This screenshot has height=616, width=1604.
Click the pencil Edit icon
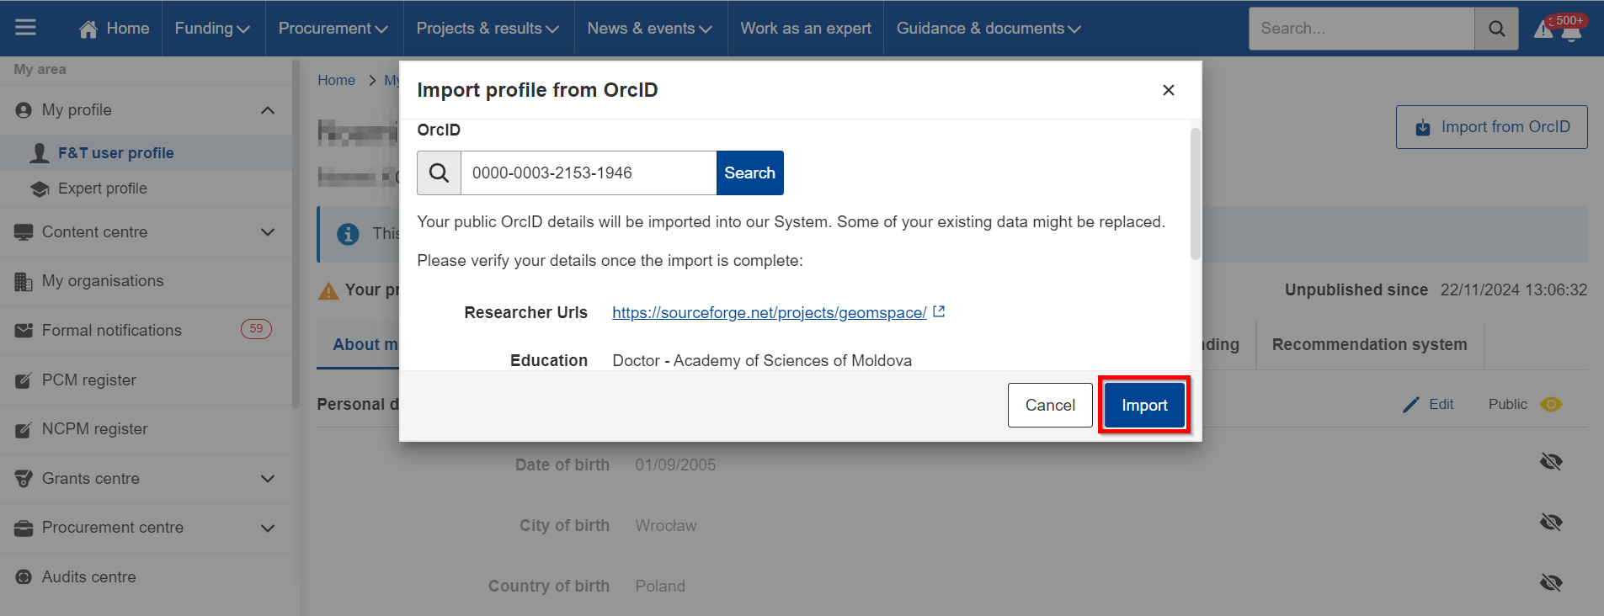coord(1411,405)
